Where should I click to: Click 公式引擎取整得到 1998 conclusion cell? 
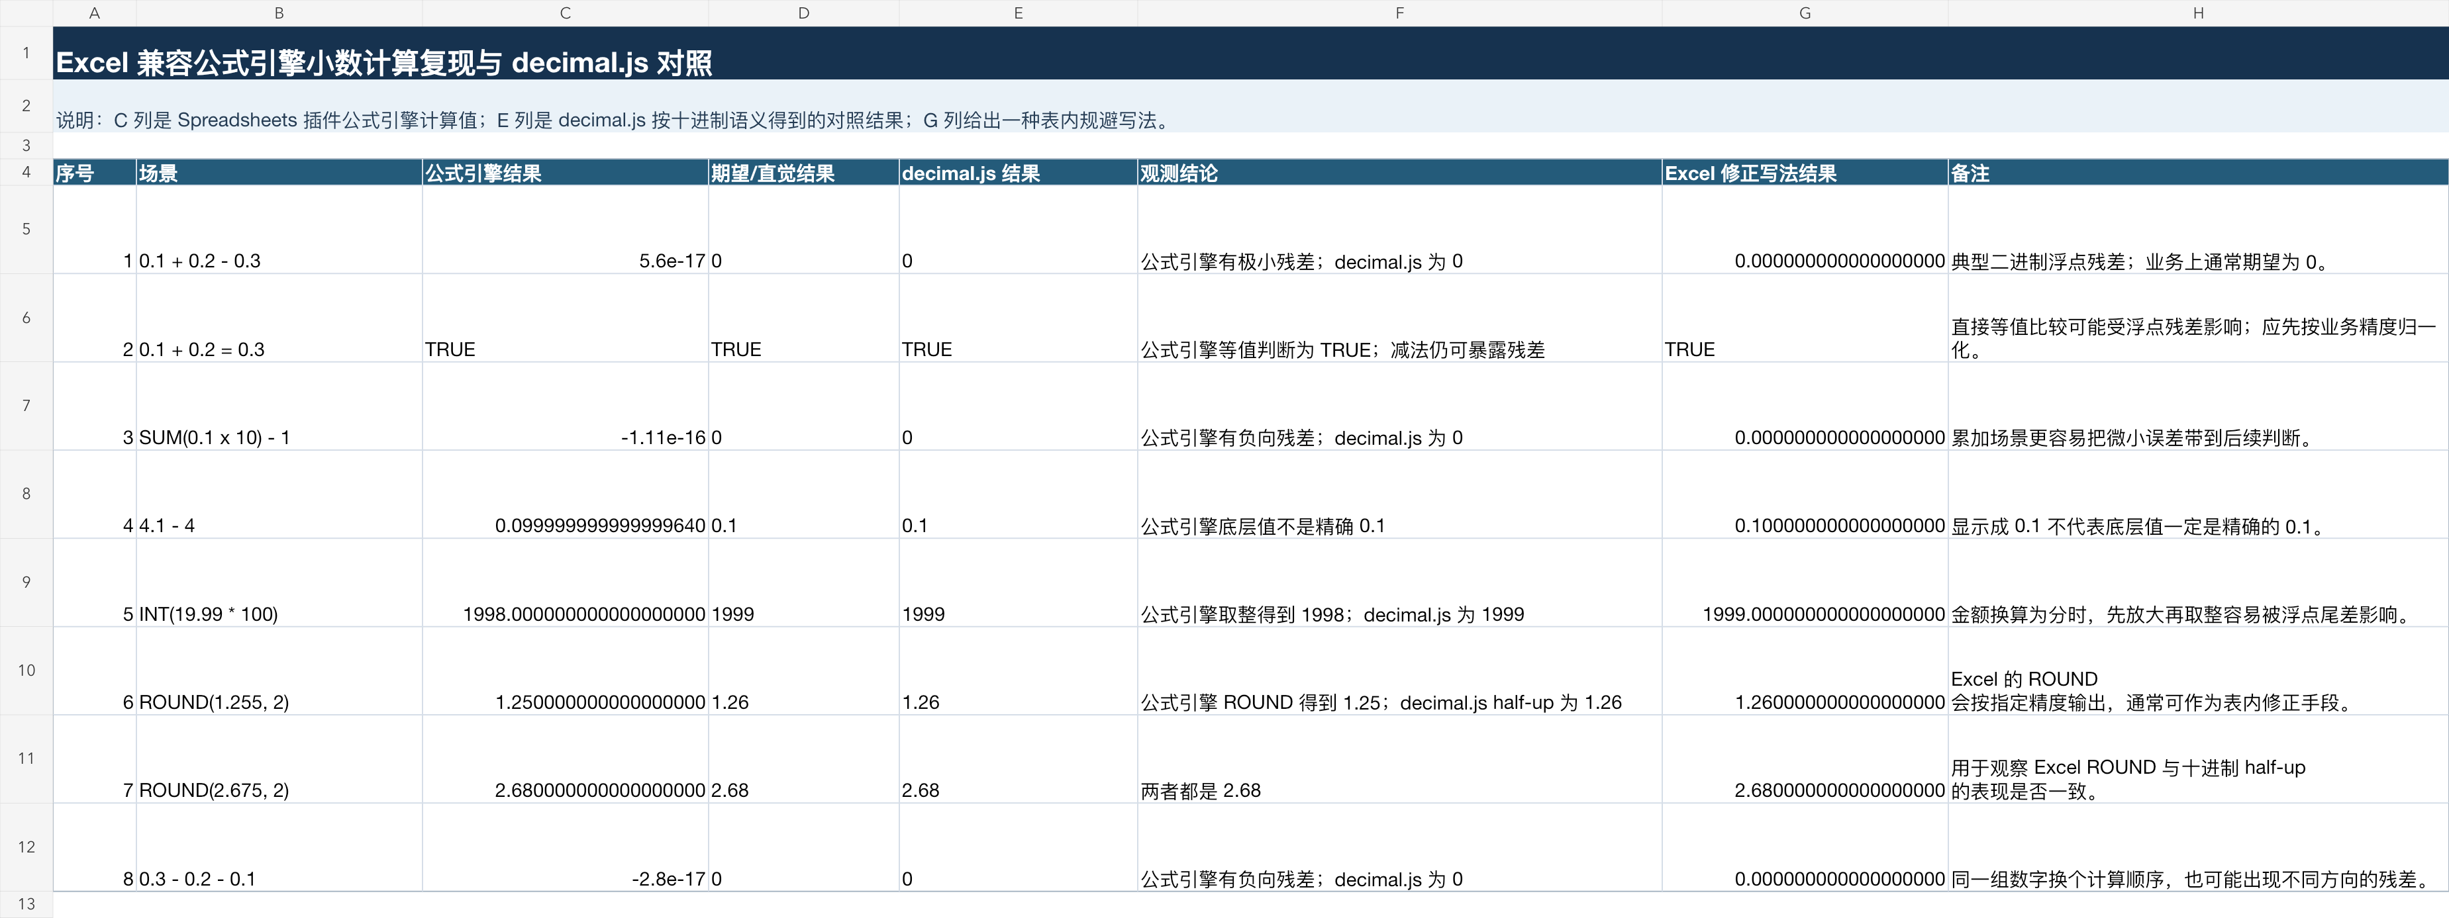click(x=1399, y=582)
